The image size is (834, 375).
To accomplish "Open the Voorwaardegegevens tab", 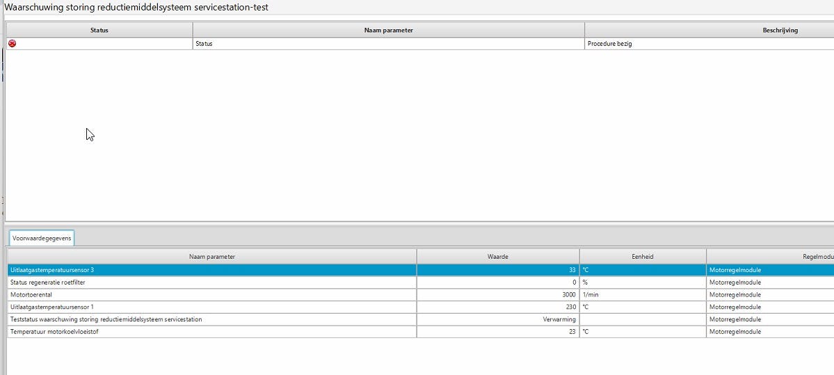I will [42, 238].
